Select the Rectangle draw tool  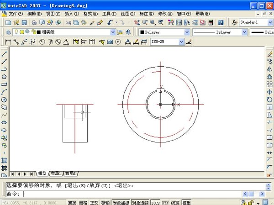[4, 84]
